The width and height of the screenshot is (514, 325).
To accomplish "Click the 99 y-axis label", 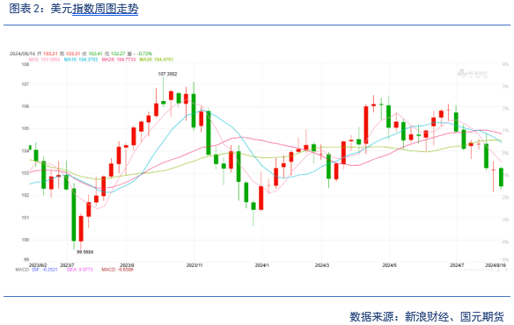I will [x=26, y=259].
